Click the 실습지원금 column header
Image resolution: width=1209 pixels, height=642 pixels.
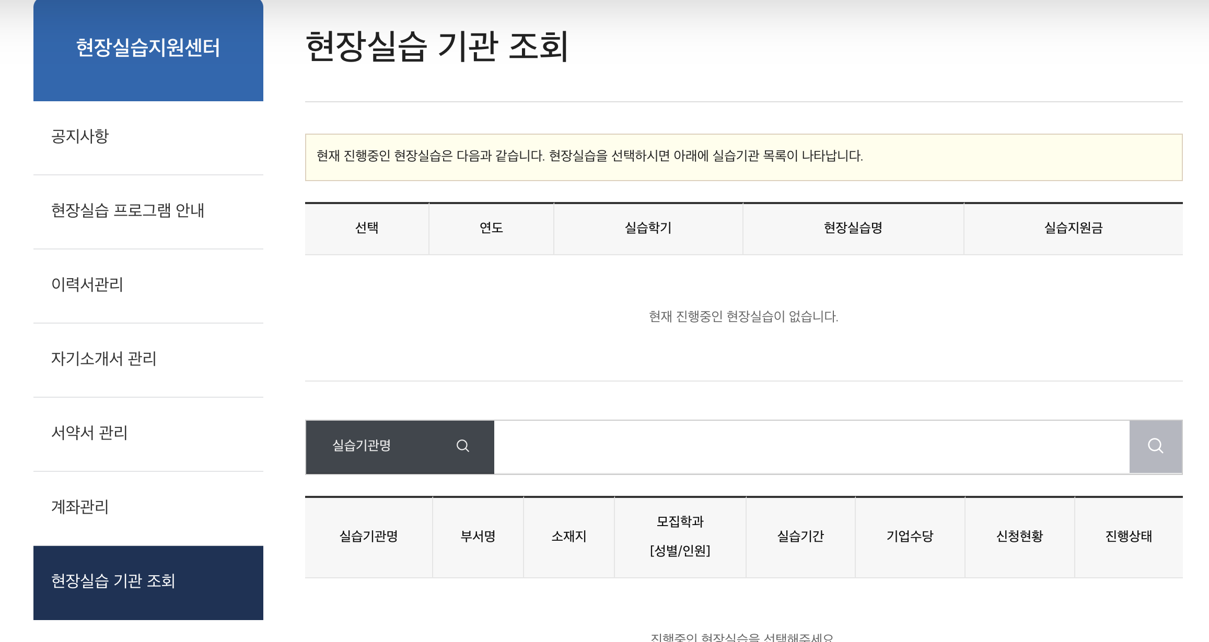click(x=1073, y=228)
